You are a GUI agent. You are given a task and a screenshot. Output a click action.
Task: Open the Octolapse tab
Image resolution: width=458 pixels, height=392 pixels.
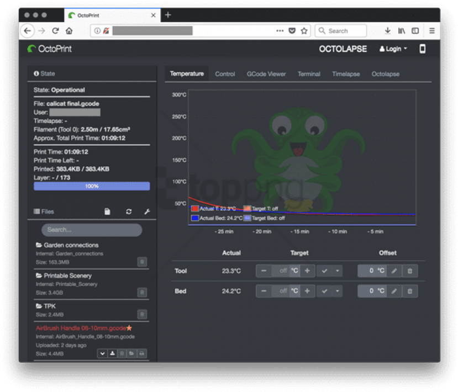click(385, 74)
